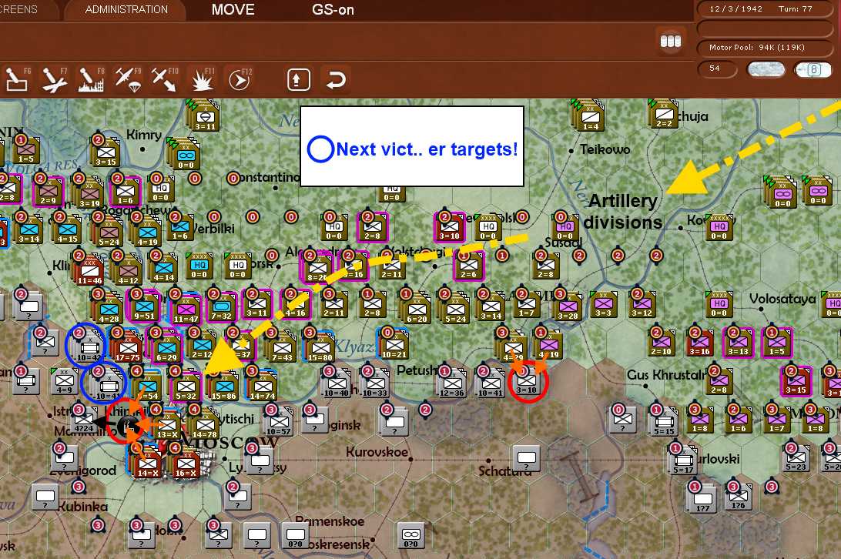
Task: Select the 3=19 unit counter
Action: point(89,193)
